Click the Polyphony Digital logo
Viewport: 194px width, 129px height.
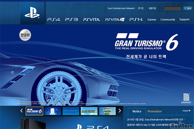coord(186,99)
